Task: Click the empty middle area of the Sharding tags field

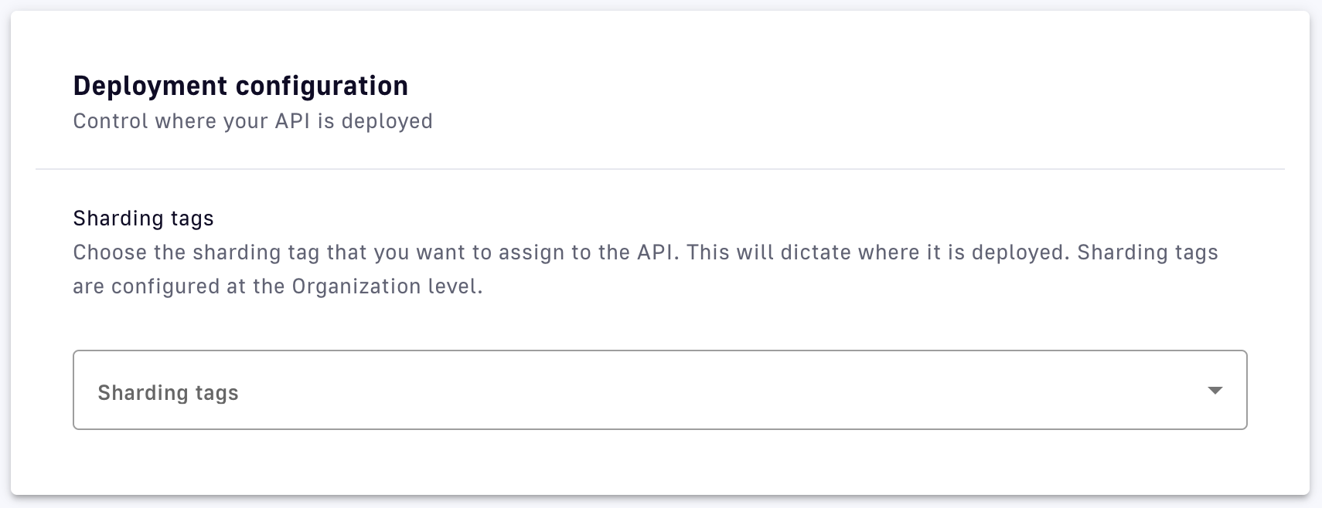Action: click(696, 390)
